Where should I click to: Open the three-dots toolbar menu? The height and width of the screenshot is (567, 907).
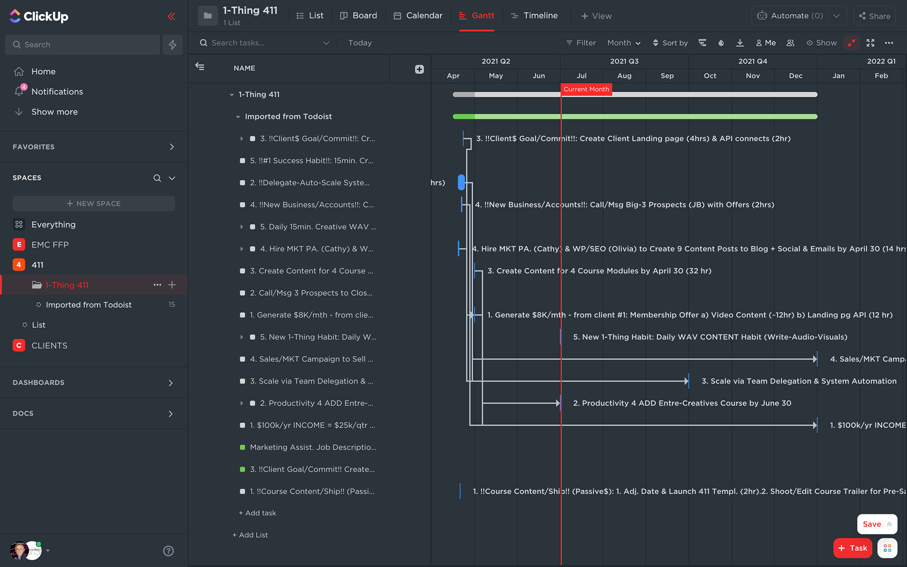tap(889, 43)
